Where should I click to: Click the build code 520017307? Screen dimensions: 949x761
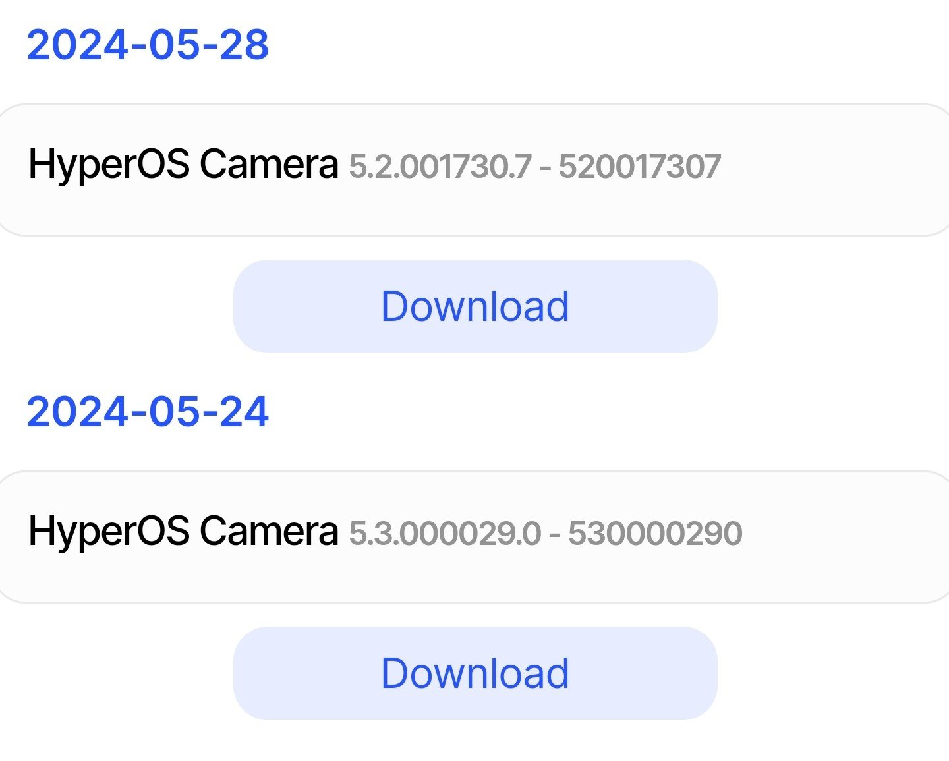[x=639, y=166]
